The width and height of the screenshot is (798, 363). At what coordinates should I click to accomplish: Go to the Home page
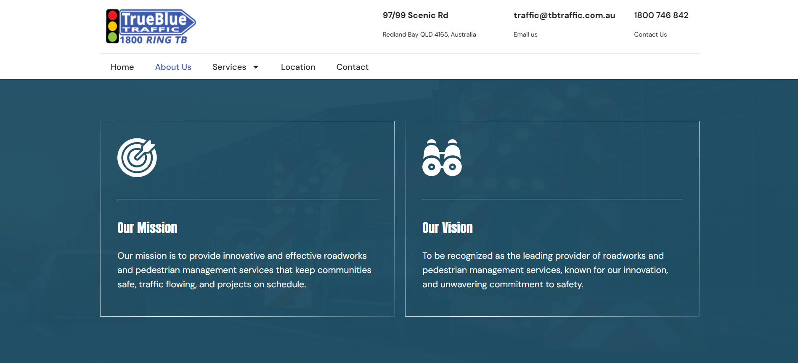(122, 67)
